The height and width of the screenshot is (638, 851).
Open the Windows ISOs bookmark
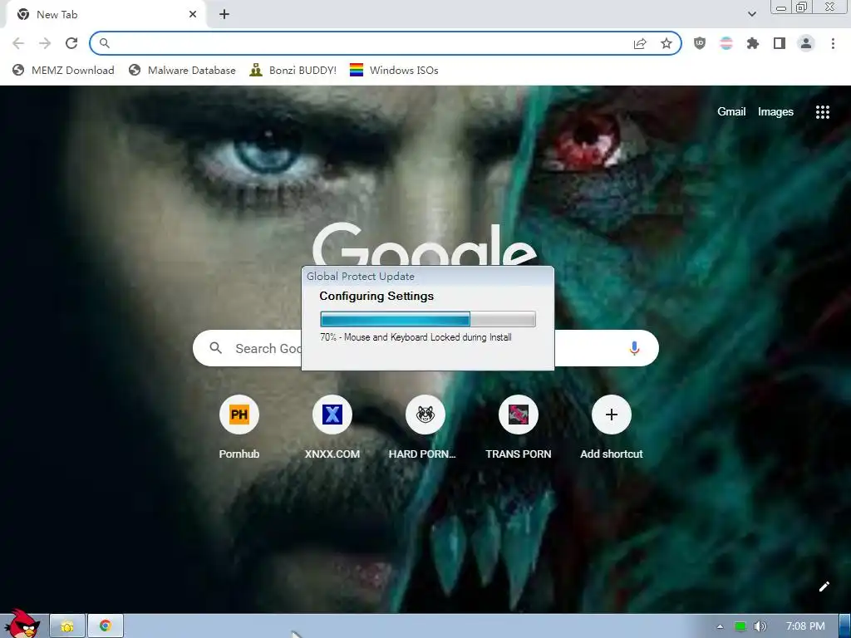(394, 70)
